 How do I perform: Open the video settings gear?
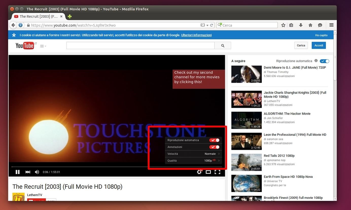click(199, 172)
